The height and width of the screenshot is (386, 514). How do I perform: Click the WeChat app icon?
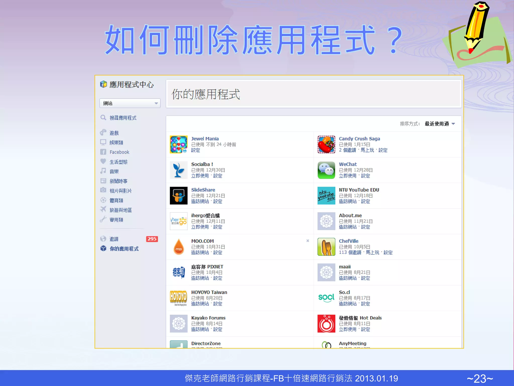click(x=326, y=170)
